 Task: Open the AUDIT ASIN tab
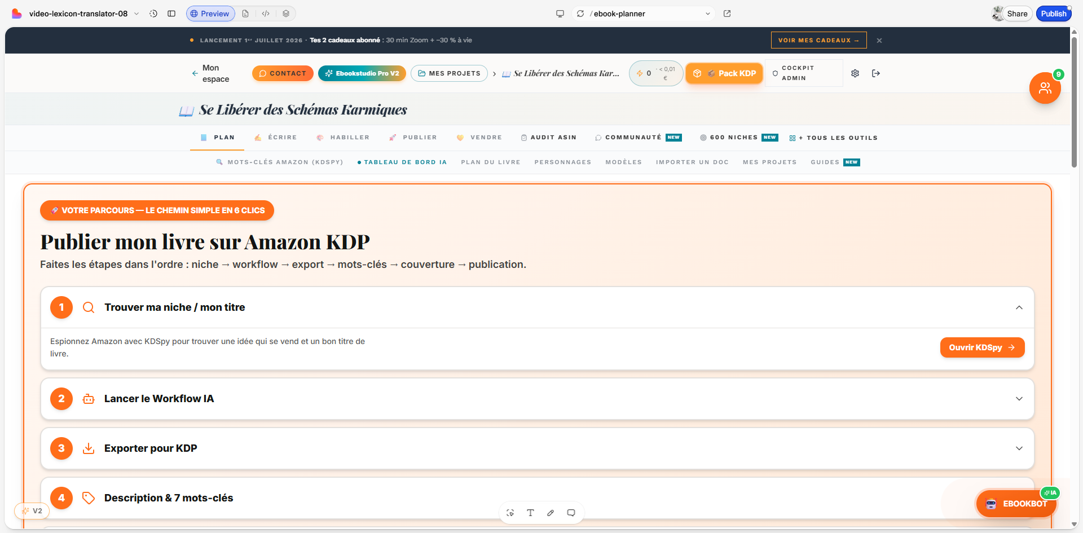549,138
